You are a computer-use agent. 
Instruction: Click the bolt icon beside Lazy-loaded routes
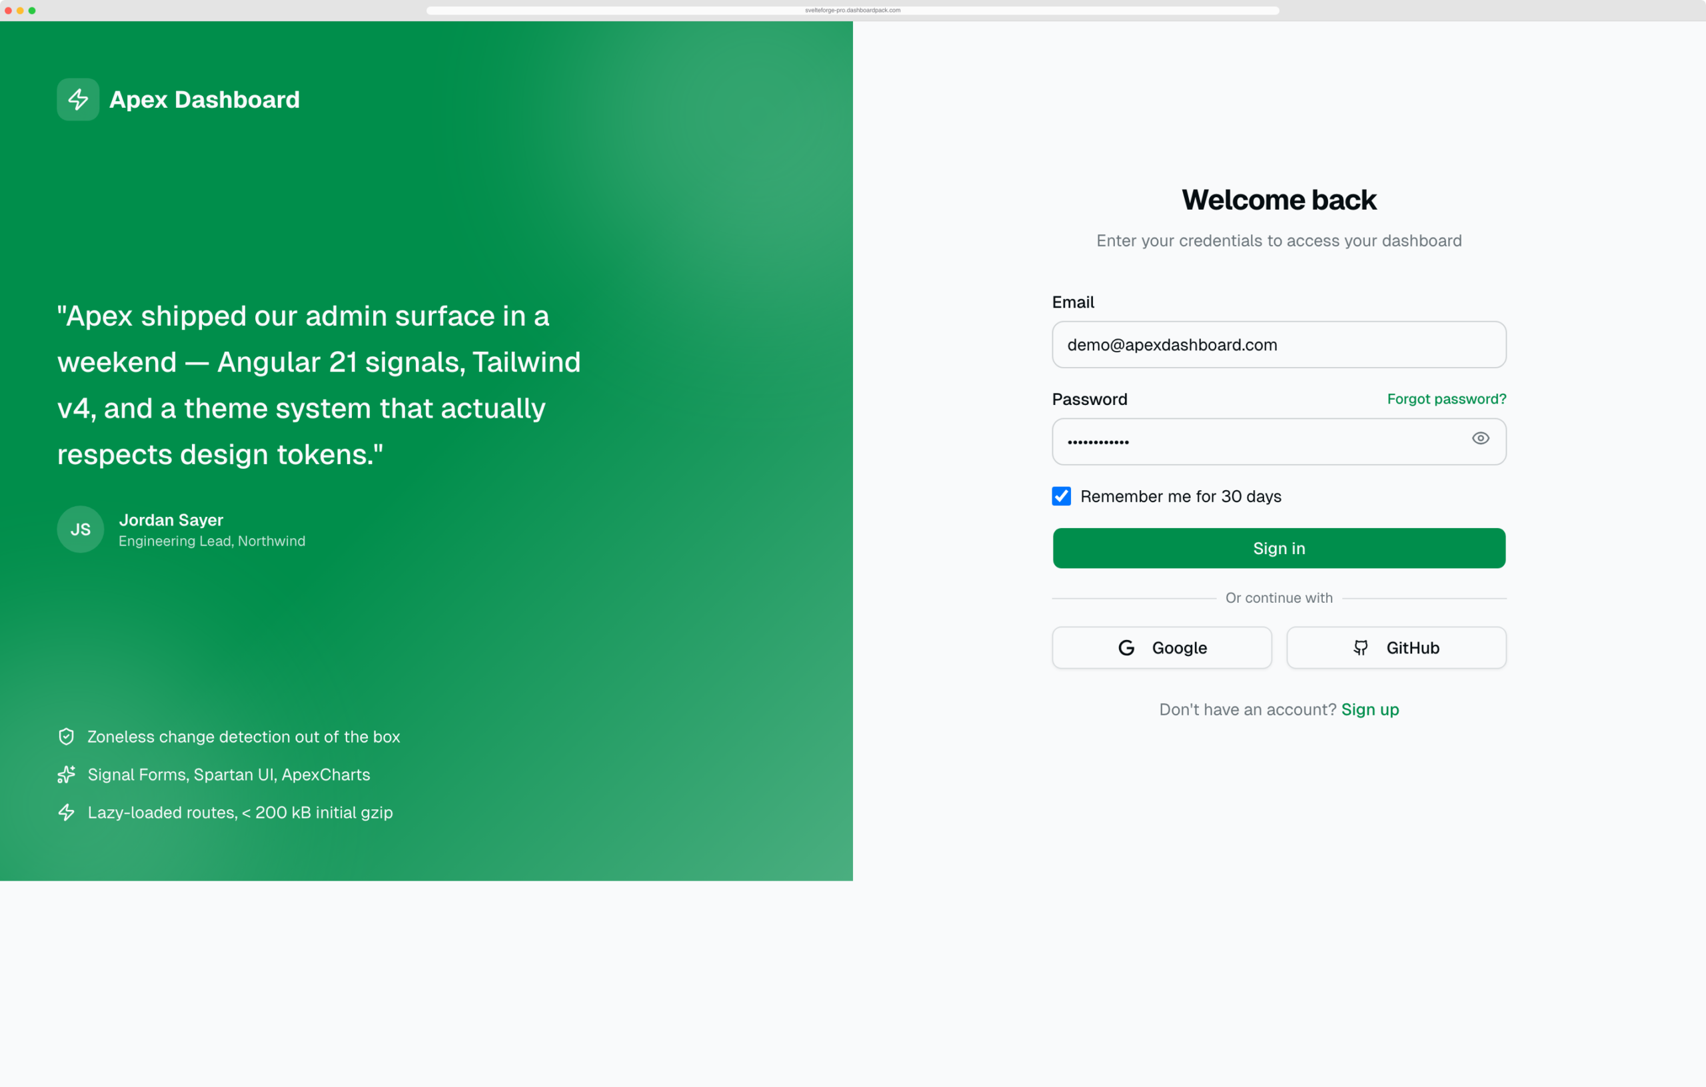pos(66,812)
